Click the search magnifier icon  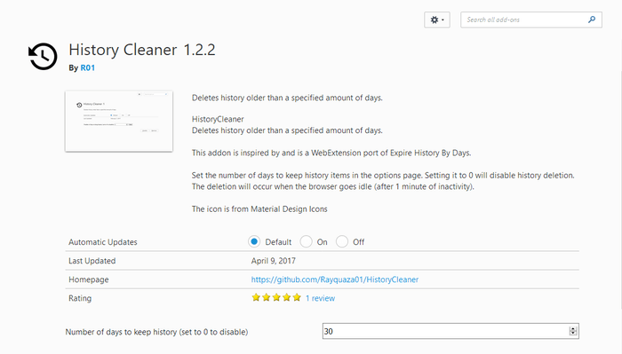coord(592,20)
